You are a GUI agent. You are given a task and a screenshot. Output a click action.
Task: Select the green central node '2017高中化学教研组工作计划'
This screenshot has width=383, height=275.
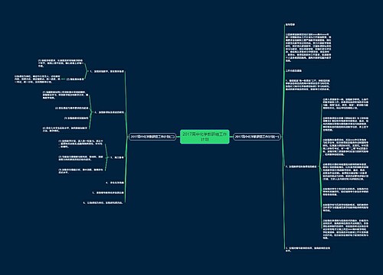pos(205,137)
